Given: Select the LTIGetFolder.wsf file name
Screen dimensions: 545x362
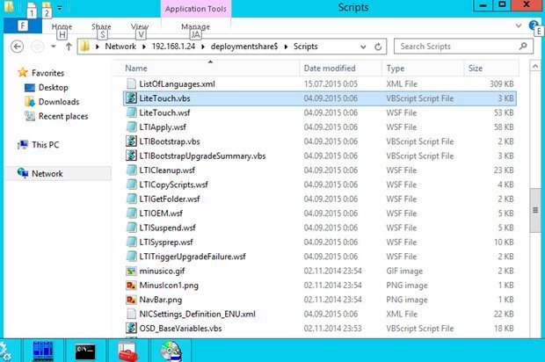Looking at the screenshot, I should coord(170,199).
